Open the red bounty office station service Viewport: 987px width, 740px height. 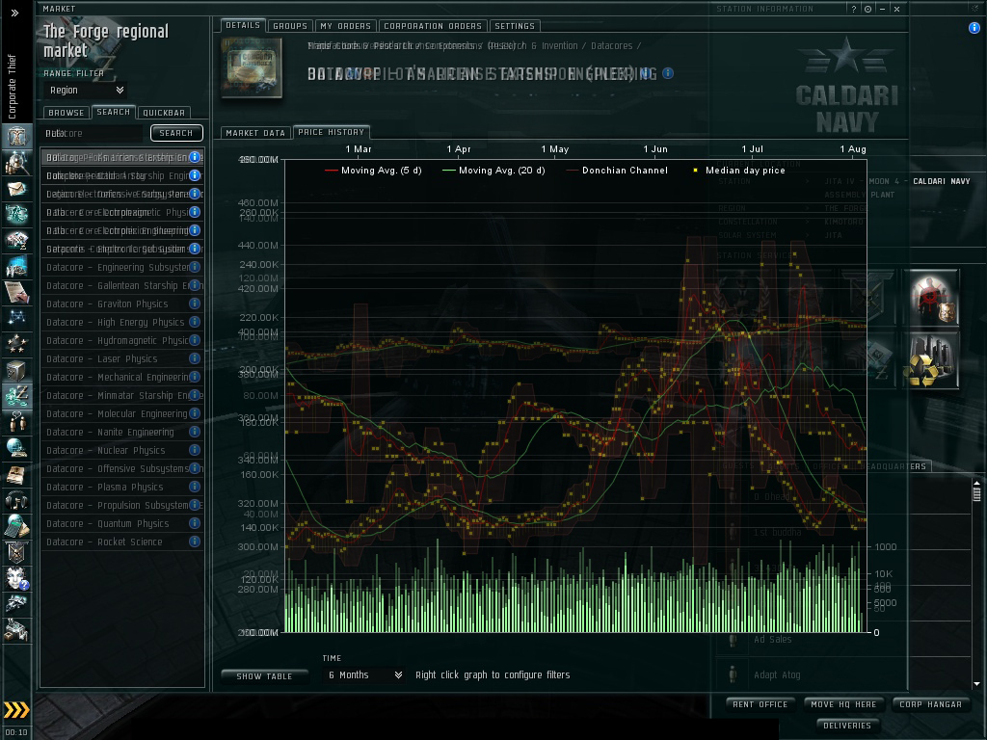tap(932, 298)
